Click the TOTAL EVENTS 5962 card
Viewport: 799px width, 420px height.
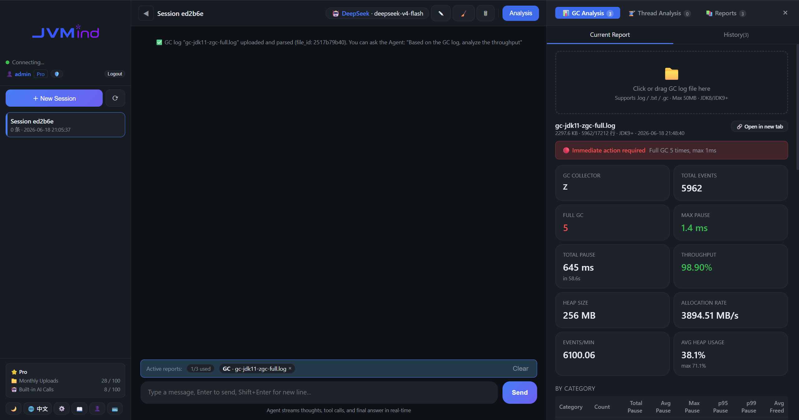(x=730, y=183)
